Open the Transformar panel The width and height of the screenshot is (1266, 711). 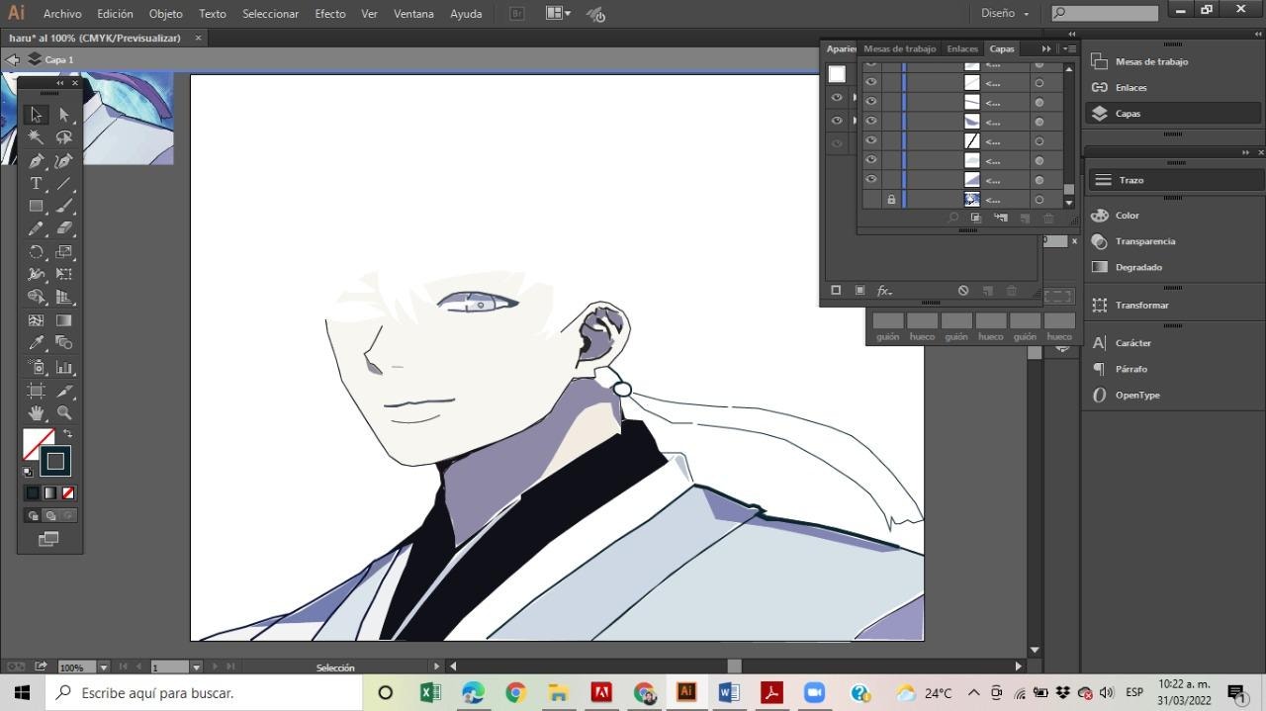point(1142,305)
